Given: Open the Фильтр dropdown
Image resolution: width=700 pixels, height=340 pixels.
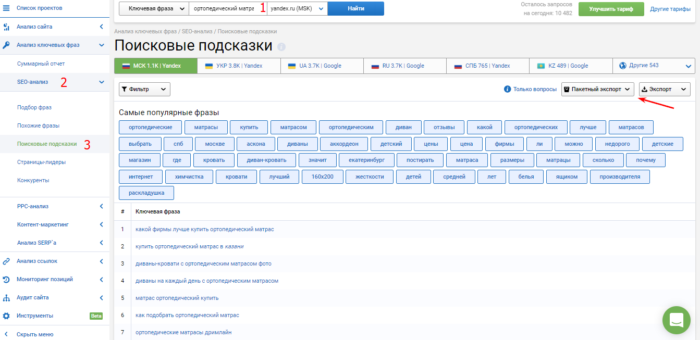Looking at the screenshot, I should 144,89.
